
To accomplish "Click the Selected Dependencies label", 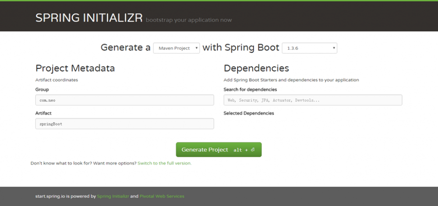I will 249,113.
